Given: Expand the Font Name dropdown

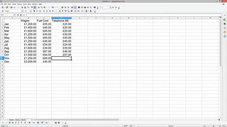Looking at the screenshot, I should [x=22, y=11].
